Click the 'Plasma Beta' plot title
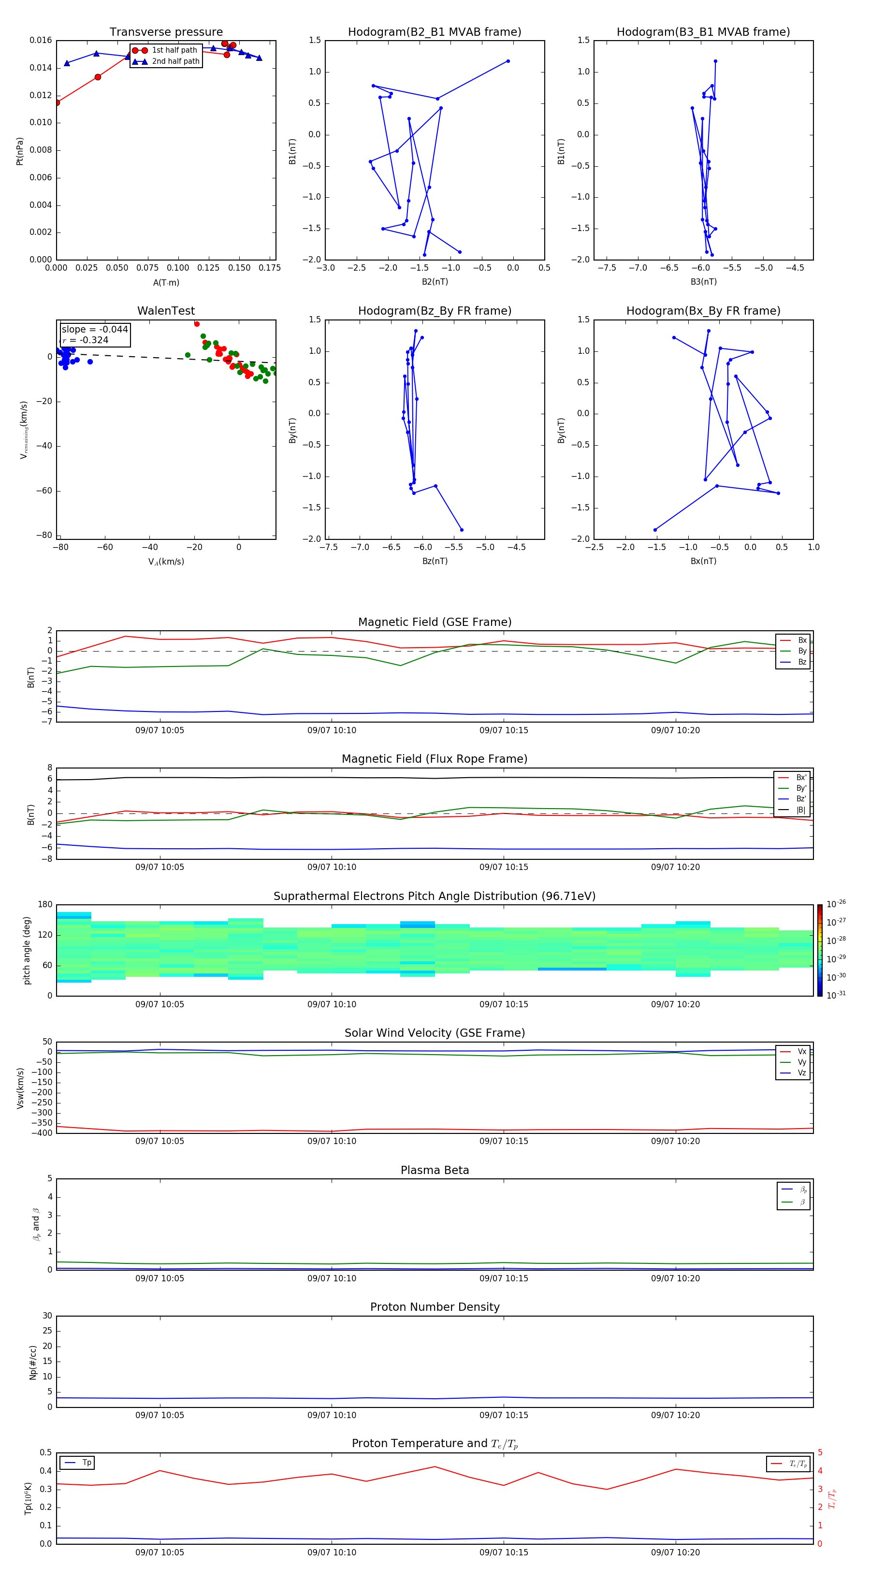870x1595 pixels. (x=435, y=1170)
